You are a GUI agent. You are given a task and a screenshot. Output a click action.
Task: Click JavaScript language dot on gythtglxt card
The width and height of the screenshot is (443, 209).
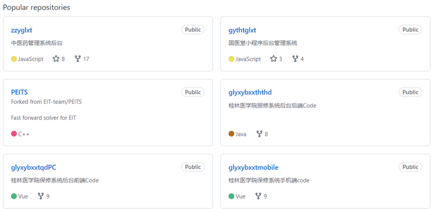(x=231, y=59)
